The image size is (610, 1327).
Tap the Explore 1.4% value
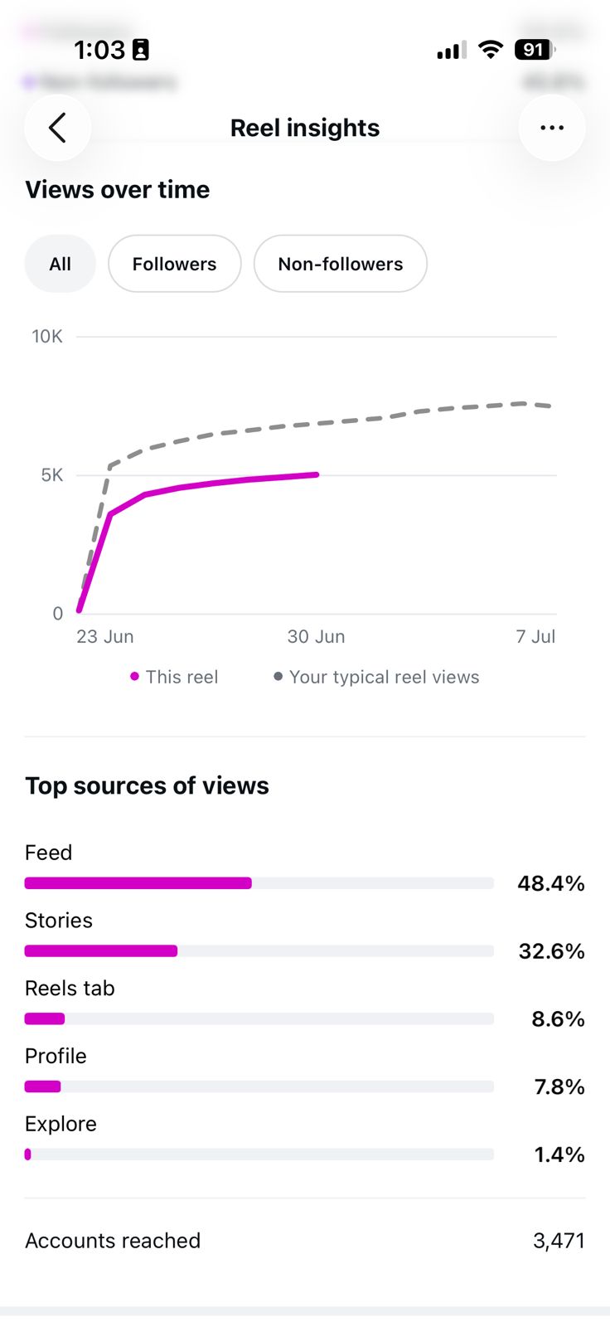(x=559, y=1154)
